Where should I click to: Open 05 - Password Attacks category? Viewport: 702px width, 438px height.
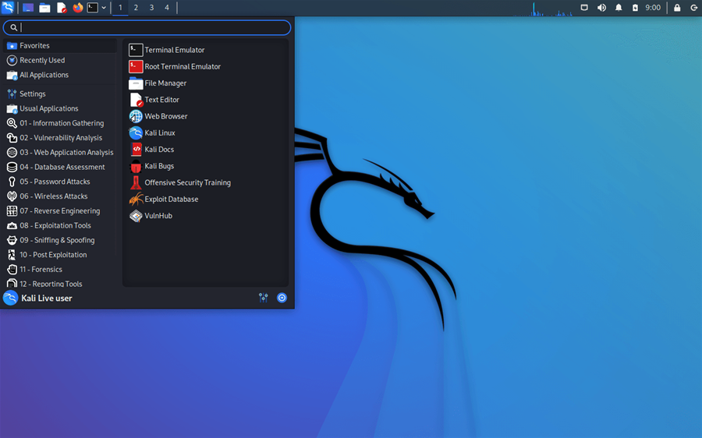60,182
